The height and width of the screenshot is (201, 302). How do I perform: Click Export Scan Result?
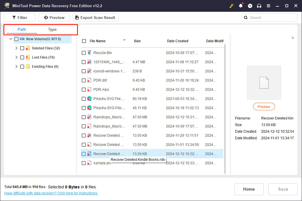pyautogui.click(x=96, y=18)
